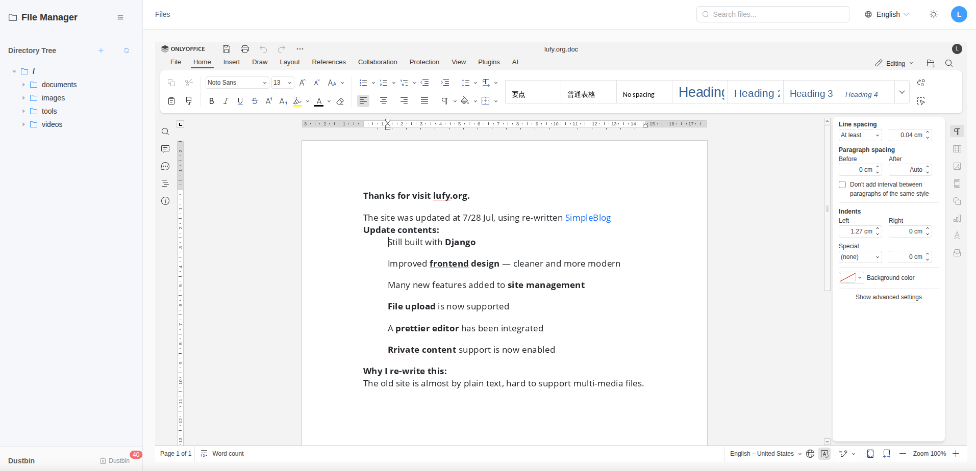Toggle Bold formatting
Image resolution: width=976 pixels, height=471 pixels.
click(x=211, y=101)
